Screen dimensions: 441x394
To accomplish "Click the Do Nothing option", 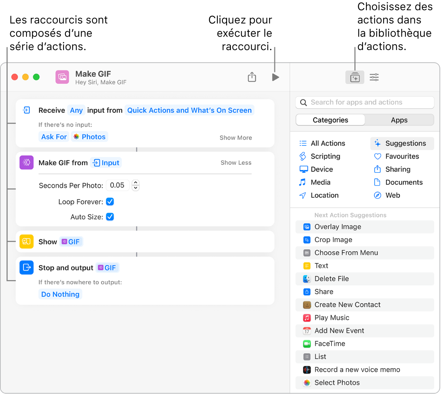I will pos(60,294).
